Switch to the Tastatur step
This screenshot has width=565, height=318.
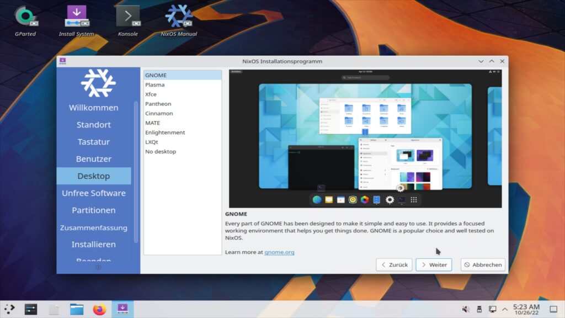(x=94, y=142)
